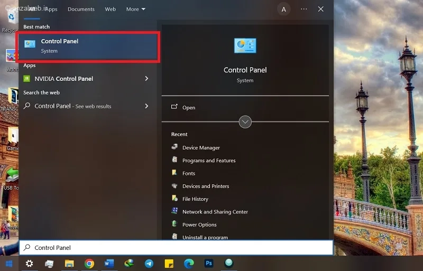Click the Power Options battery icon
423x271 pixels.
pos(174,223)
